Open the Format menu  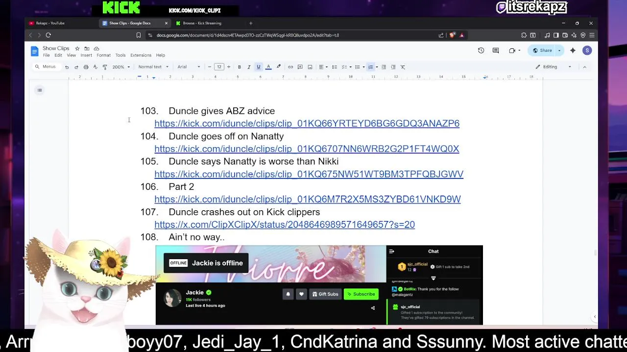103,55
